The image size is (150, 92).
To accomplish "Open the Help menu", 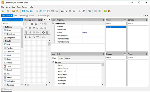I will click(31, 7).
